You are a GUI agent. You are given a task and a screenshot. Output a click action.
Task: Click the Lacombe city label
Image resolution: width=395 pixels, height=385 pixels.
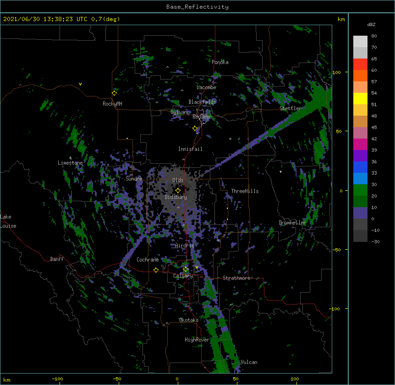point(206,87)
